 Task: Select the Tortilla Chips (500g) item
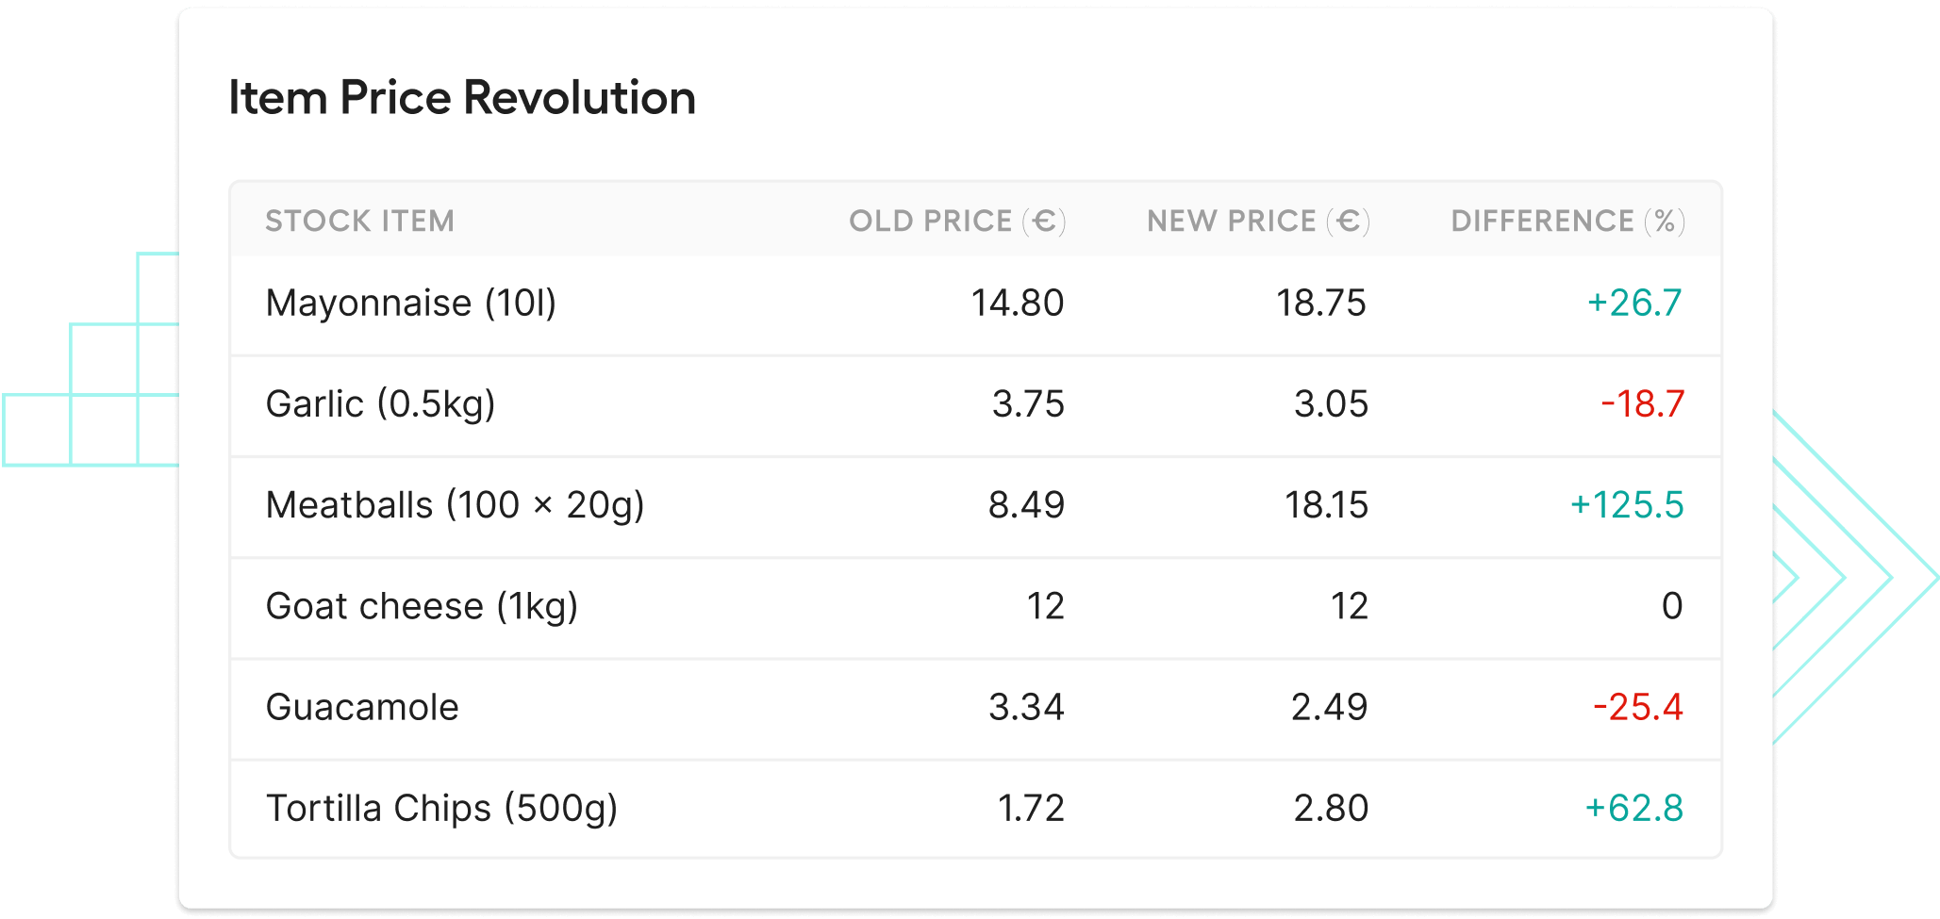point(441,809)
